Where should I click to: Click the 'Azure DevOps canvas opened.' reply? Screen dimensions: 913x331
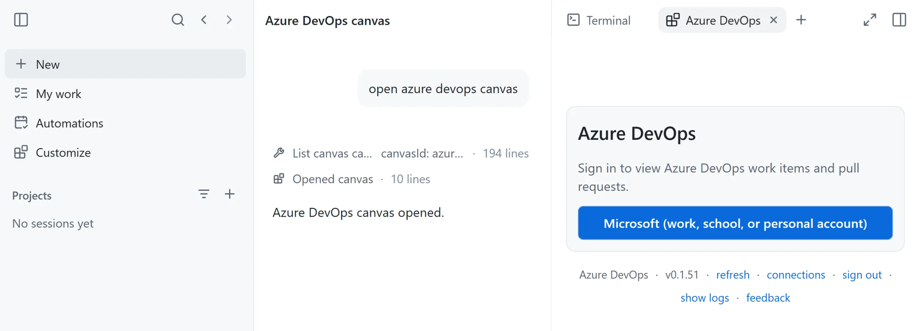pyautogui.click(x=358, y=212)
